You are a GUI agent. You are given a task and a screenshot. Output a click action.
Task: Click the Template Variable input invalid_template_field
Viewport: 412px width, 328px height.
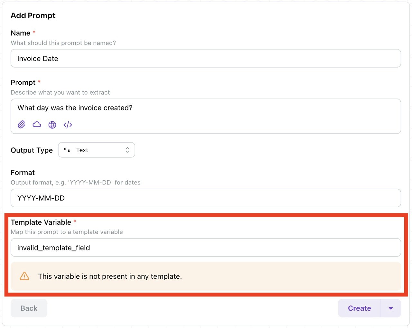(206, 248)
